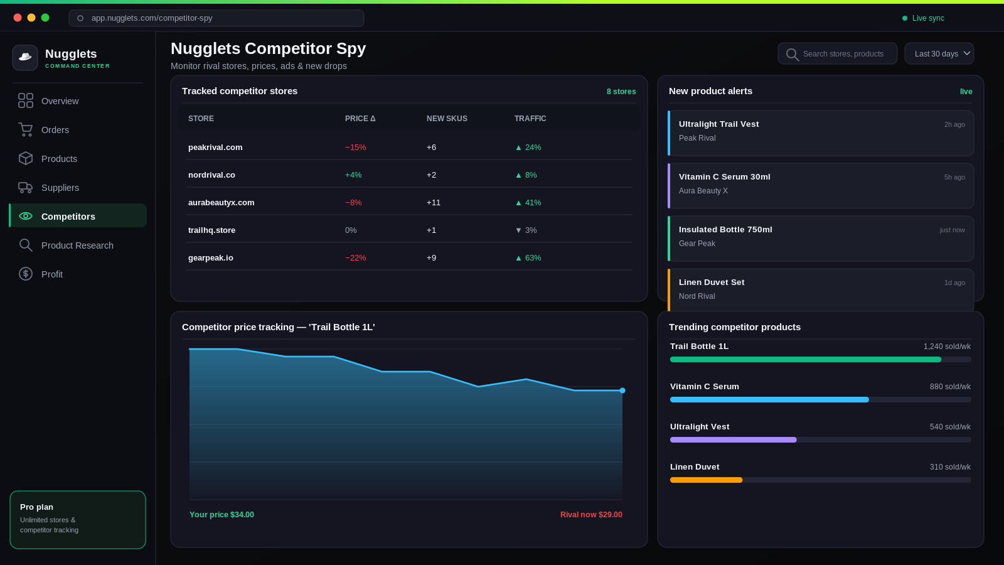Select the gearpeak.io store row
Viewport: 1004px width, 565px height.
tap(409, 257)
